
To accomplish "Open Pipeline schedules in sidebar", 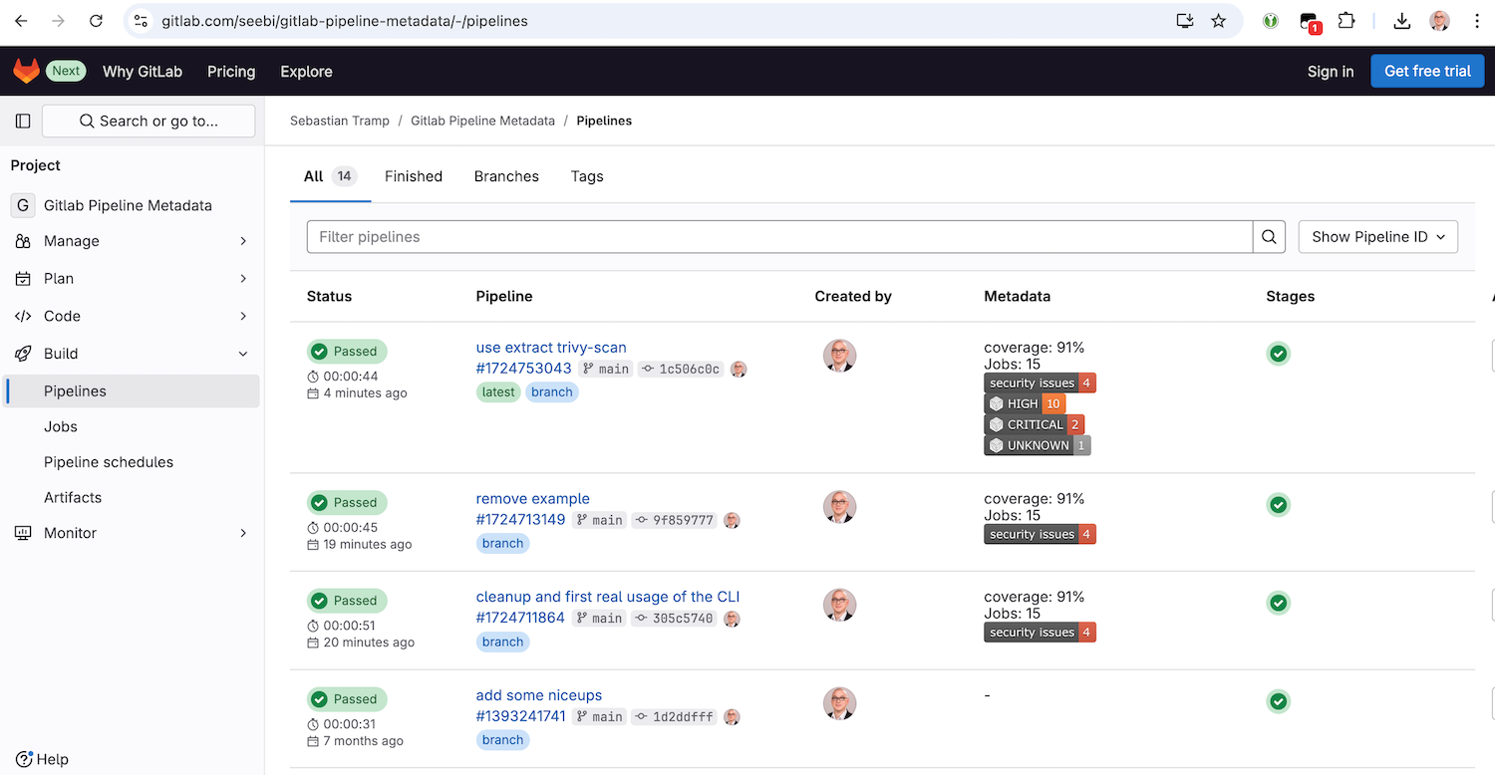I will coord(130,462).
